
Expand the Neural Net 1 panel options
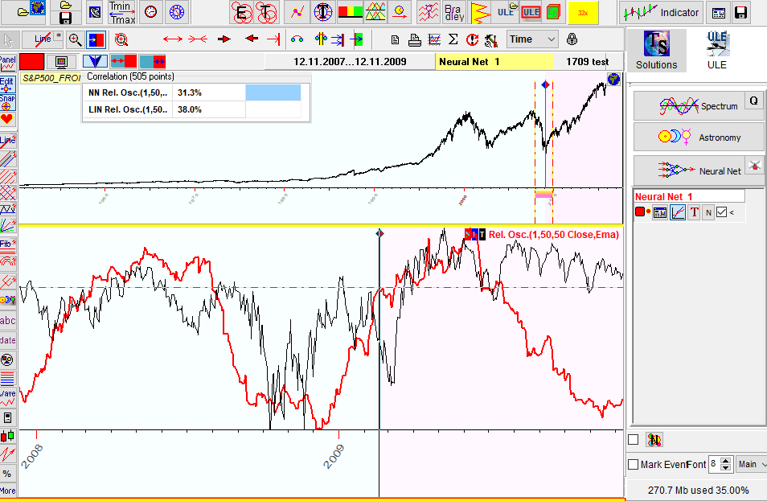coord(732,212)
